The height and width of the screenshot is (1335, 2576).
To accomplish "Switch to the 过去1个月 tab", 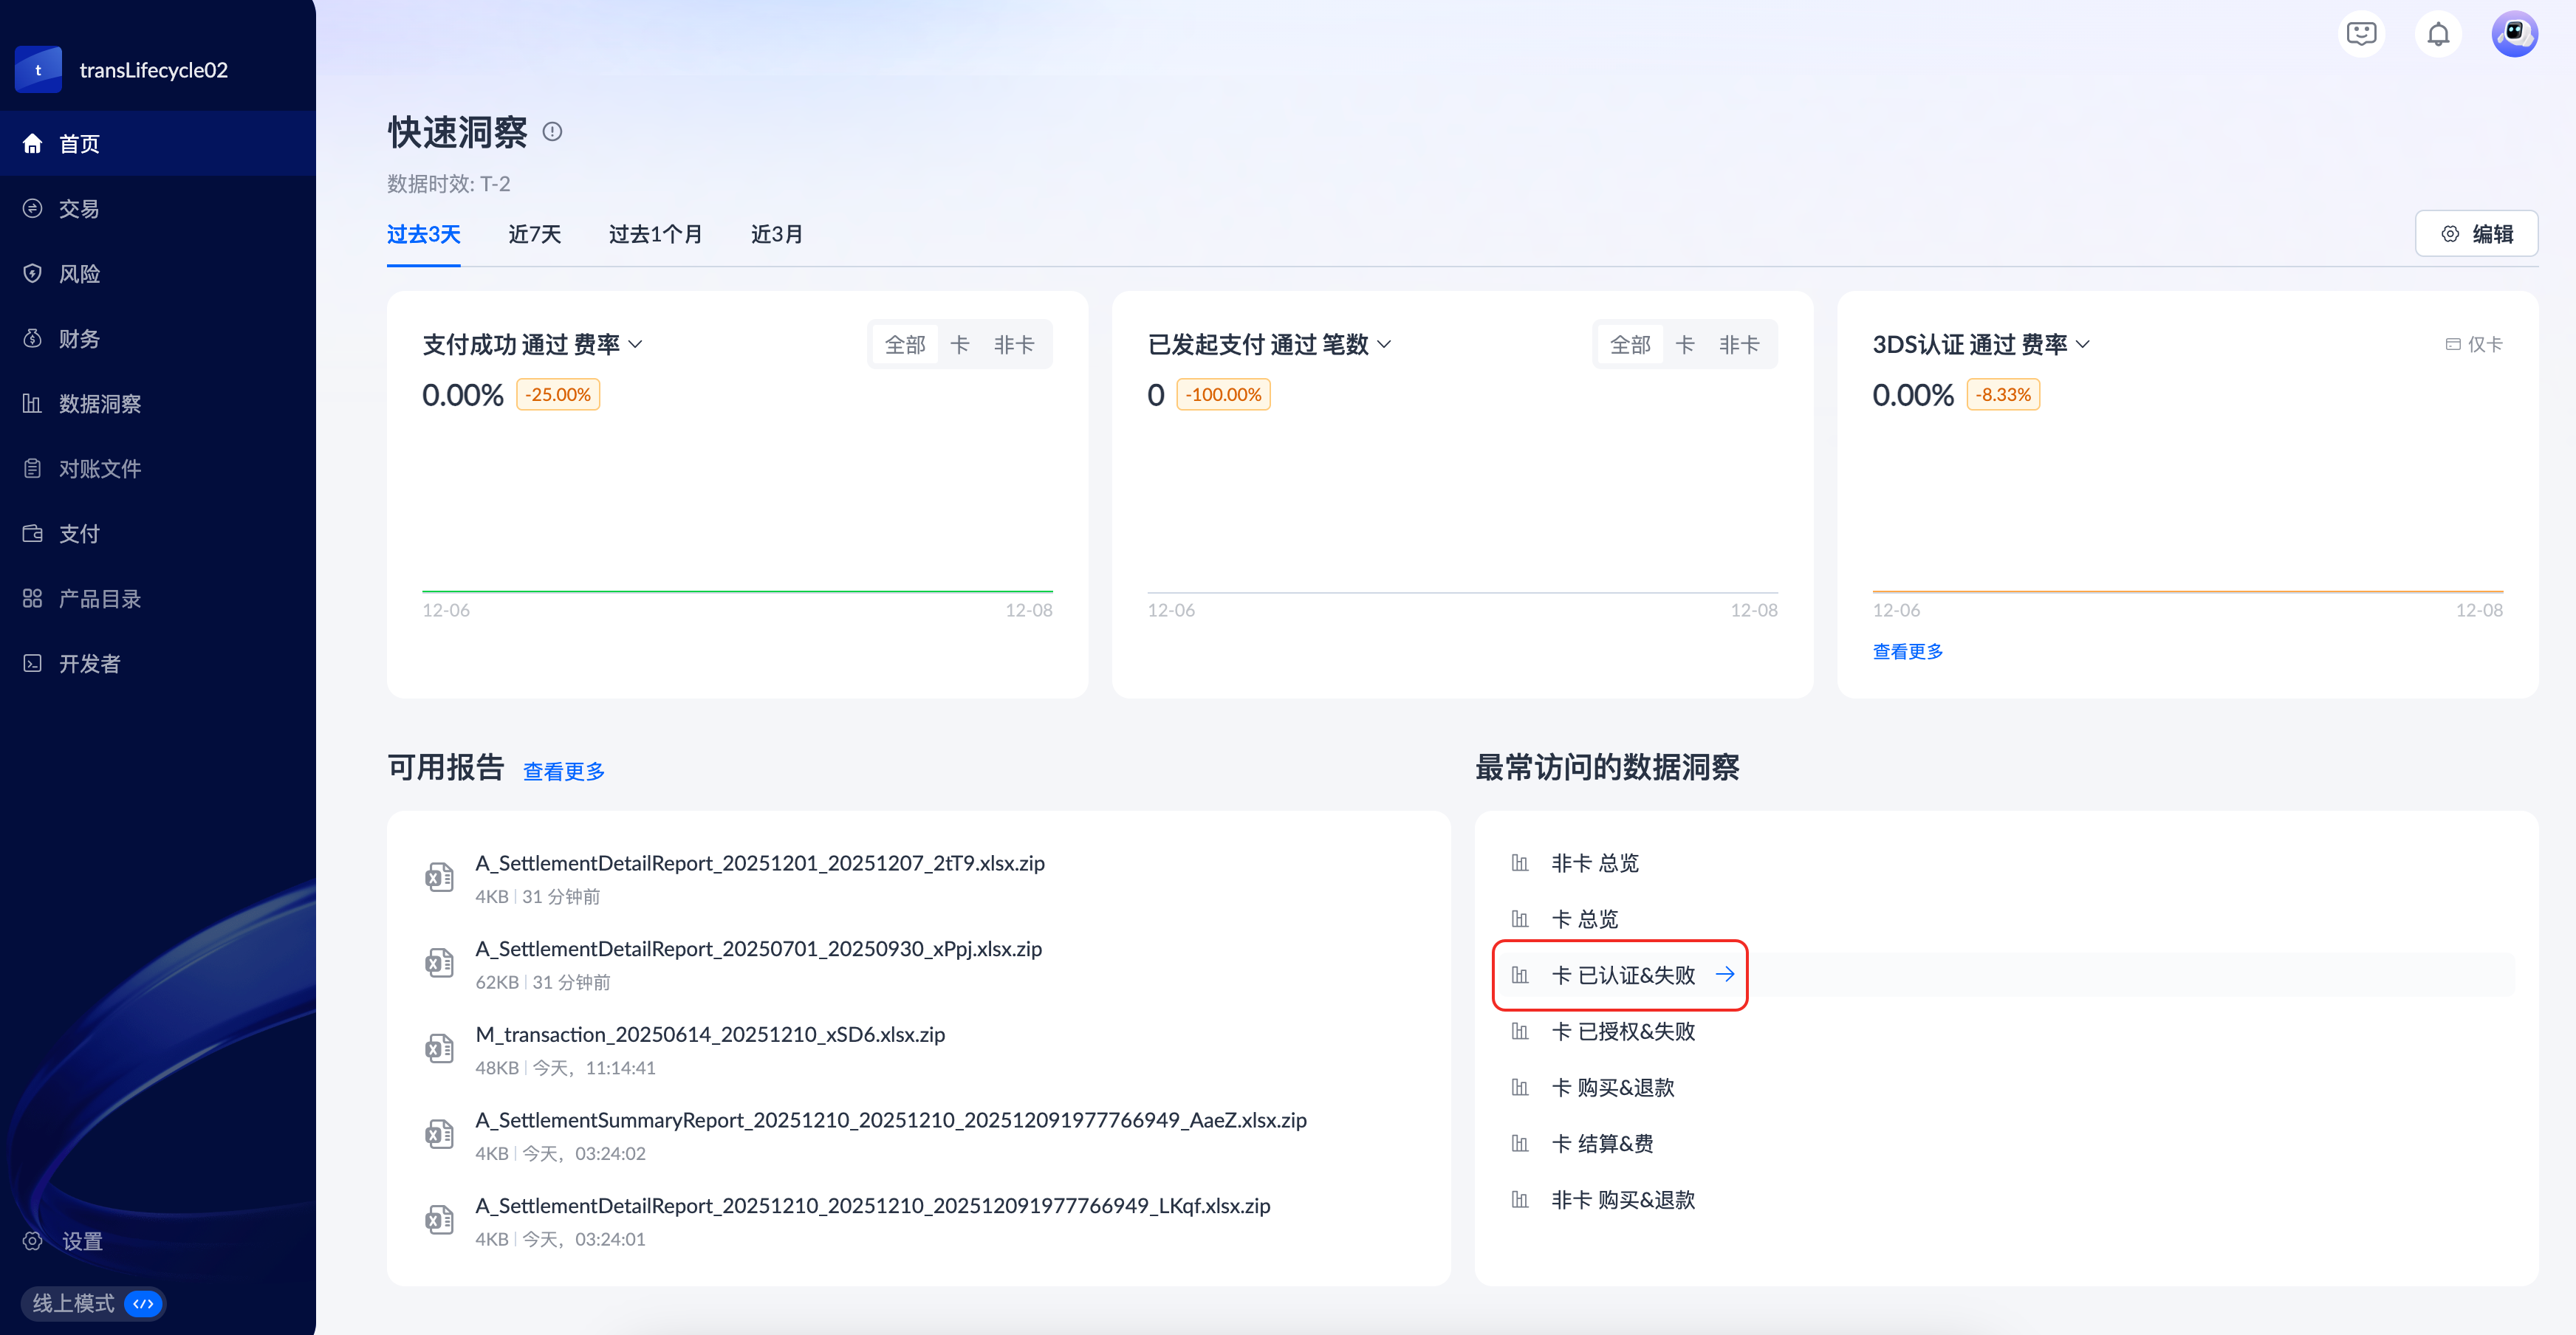I will [655, 234].
